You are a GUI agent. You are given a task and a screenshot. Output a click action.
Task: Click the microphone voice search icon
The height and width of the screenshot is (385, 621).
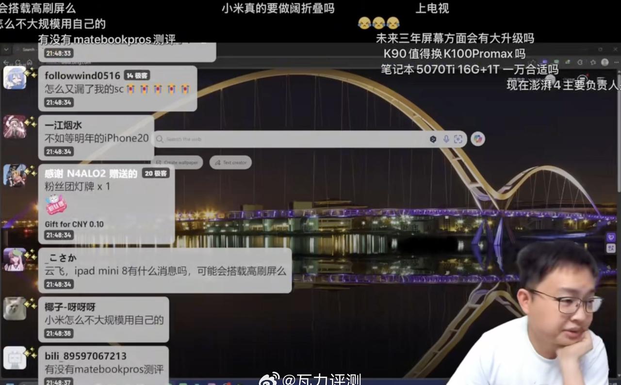[446, 139]
